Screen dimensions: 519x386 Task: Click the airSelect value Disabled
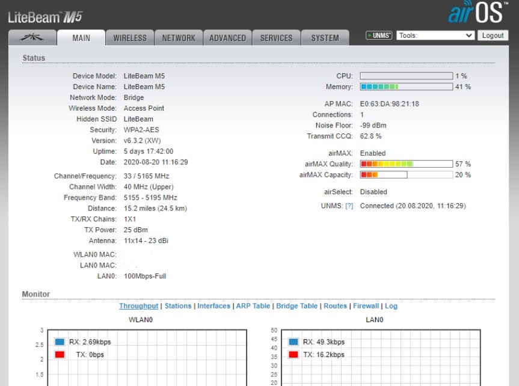[373, 192]
